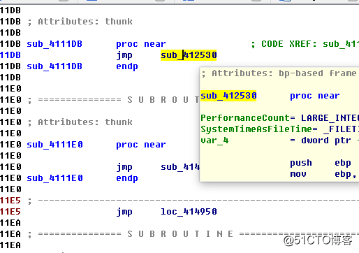Viewport: 359px width, 253px height.
Task: Click 'proc near' text in tooltip preview
Action: pyautogui.click(x=315, y=96)
